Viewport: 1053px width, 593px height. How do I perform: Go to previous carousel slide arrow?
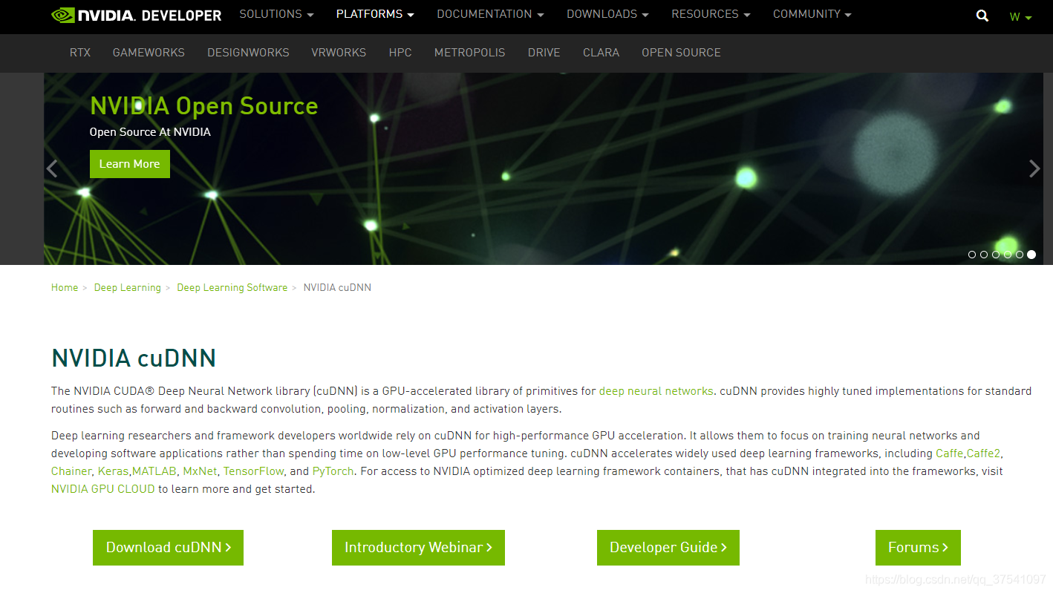52,168
